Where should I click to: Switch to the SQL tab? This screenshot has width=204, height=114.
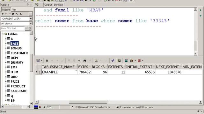[x=37, y=4]
